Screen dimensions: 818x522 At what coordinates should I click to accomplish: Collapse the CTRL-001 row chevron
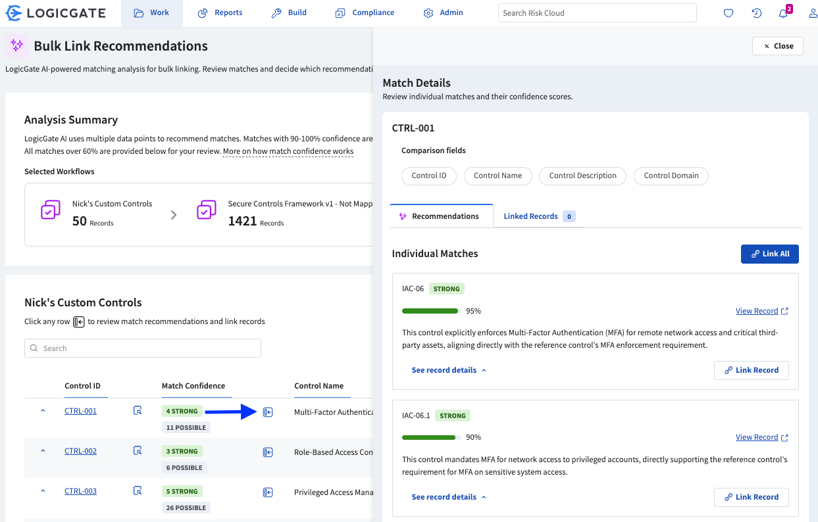pos(43,411)
